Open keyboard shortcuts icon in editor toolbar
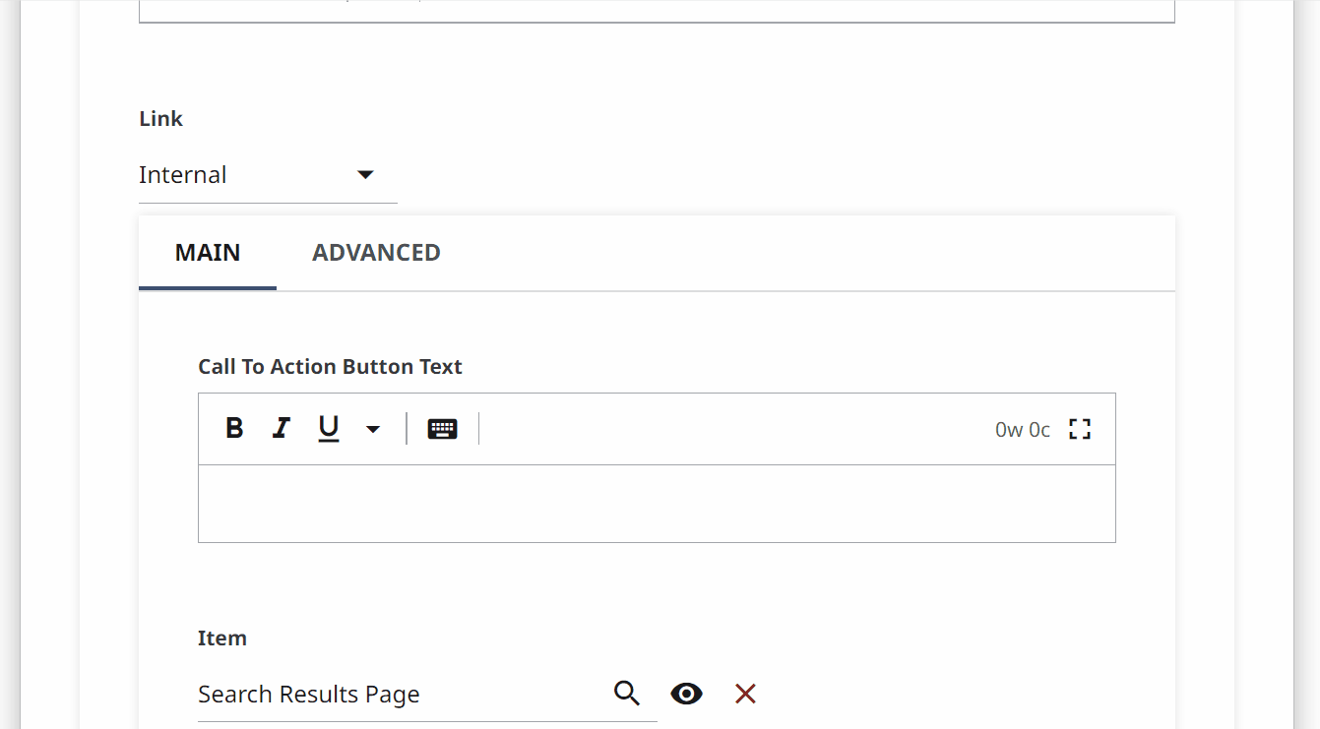The image size is (1320, 729). 442,429
